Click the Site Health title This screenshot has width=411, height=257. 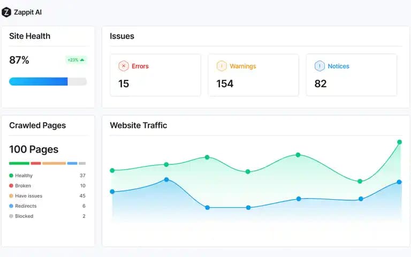click(29, 36)
